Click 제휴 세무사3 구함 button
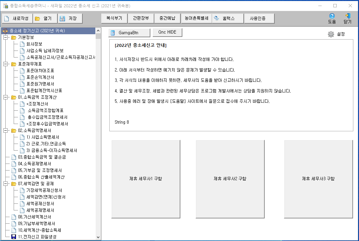This screenshot has width=359, height=241. click(x=318, y=179)
